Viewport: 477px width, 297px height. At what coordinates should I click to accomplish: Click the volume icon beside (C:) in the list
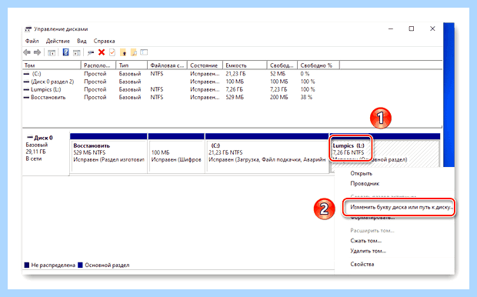click(x=26, y=74)
